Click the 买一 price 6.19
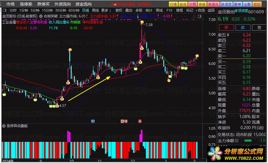The height and width of the screenshot is (163, 268). tap(247, 62)
